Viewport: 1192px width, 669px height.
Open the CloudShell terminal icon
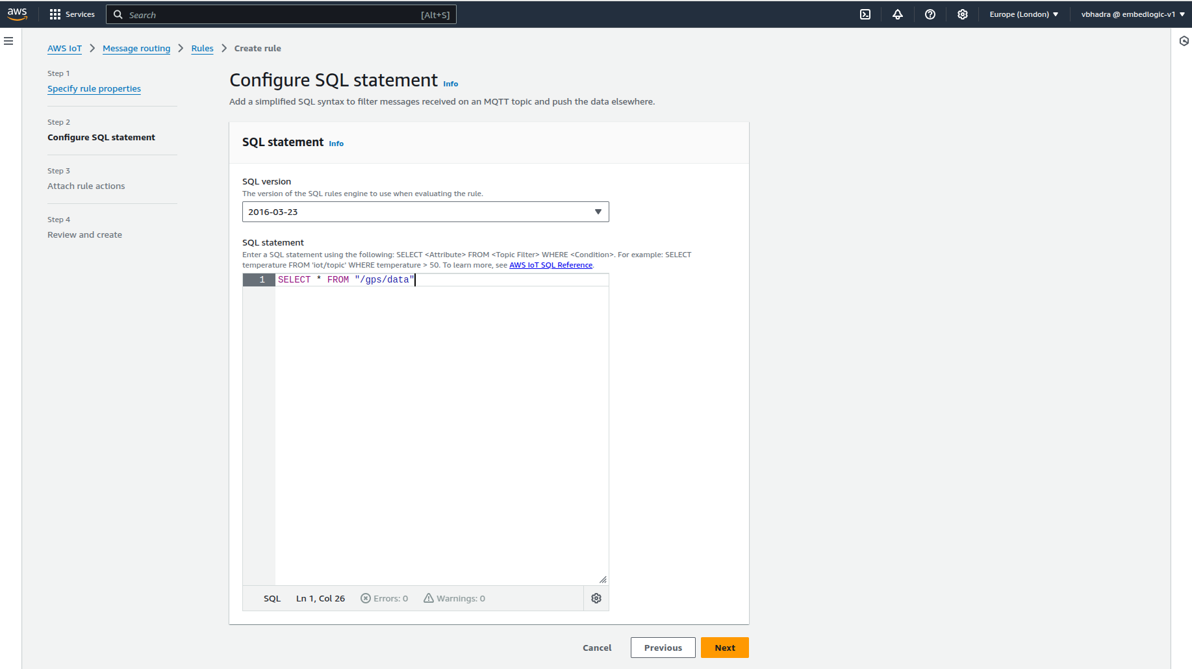coord(865,14)
